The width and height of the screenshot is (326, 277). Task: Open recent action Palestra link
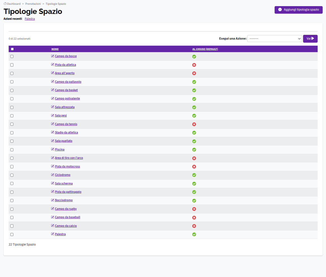[30, 19]
